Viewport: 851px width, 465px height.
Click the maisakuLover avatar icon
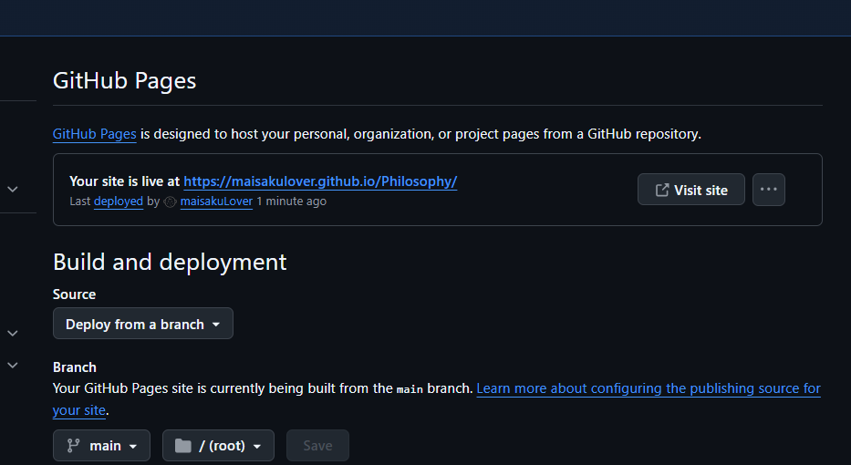point(170,201)
